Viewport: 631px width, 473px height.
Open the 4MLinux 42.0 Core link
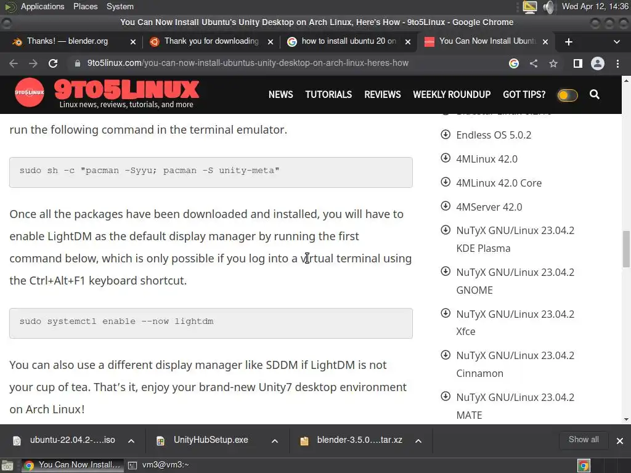499,183
